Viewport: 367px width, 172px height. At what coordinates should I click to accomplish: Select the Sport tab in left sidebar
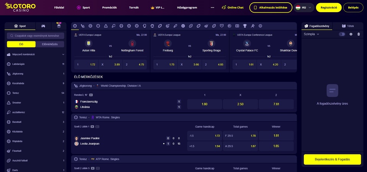tap(20, 26)
